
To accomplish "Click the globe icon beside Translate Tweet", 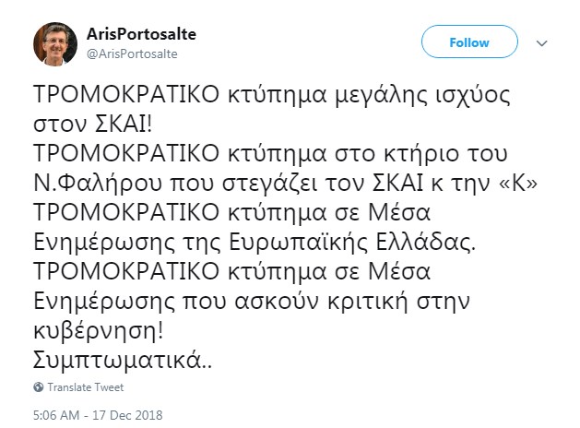I will (x=38, y=387).
